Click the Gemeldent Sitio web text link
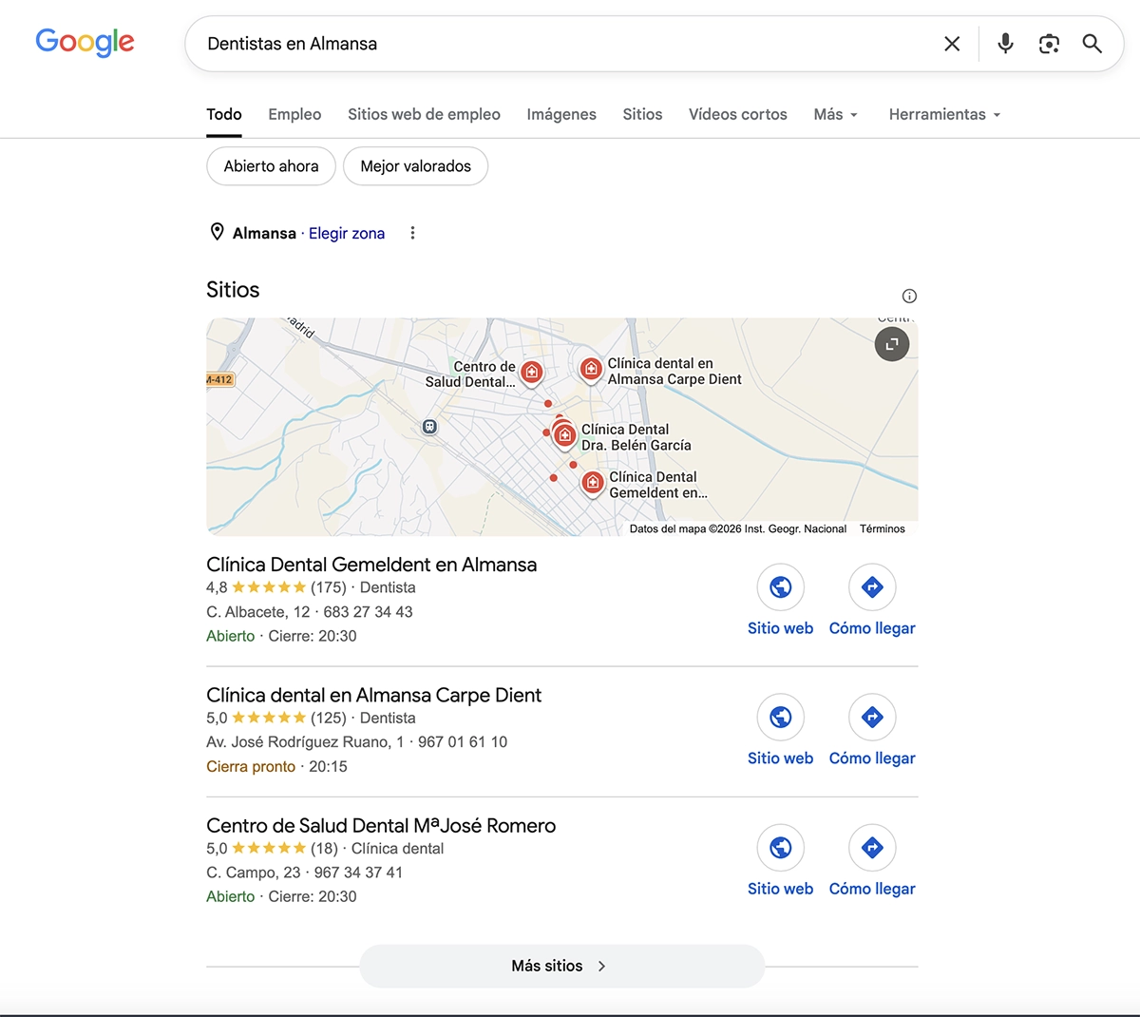Image resolution: width=1140 pixels, height=1017 pixels. (780, 628)
